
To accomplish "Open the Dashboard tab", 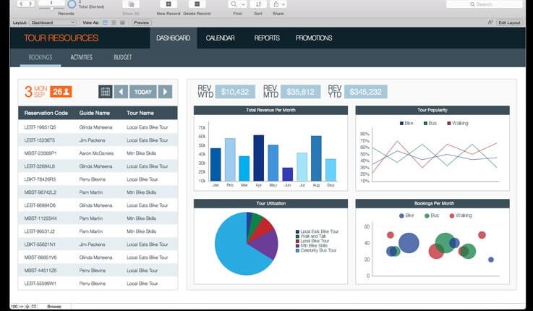I will coord(174,38).
